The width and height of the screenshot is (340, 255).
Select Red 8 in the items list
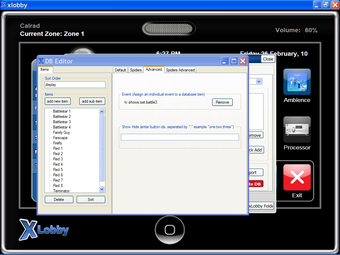pyautogui.click(x=58, y=186)
